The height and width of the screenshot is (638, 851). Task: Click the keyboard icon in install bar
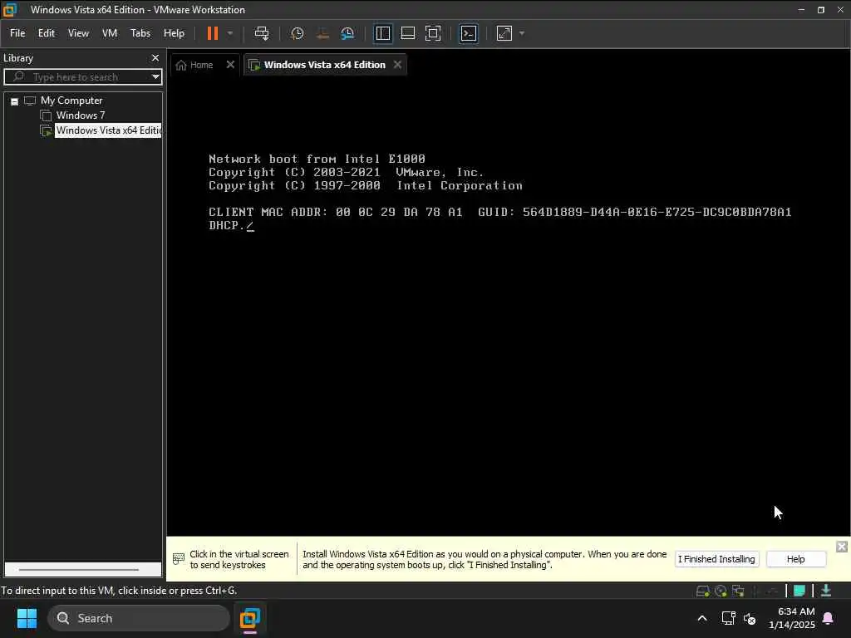pos(178,559)
